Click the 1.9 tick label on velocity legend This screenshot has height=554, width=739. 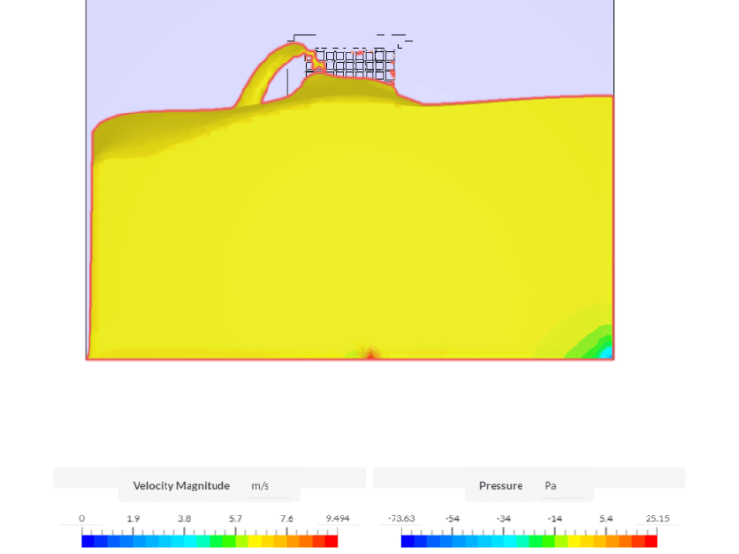(x=133, y=518)
